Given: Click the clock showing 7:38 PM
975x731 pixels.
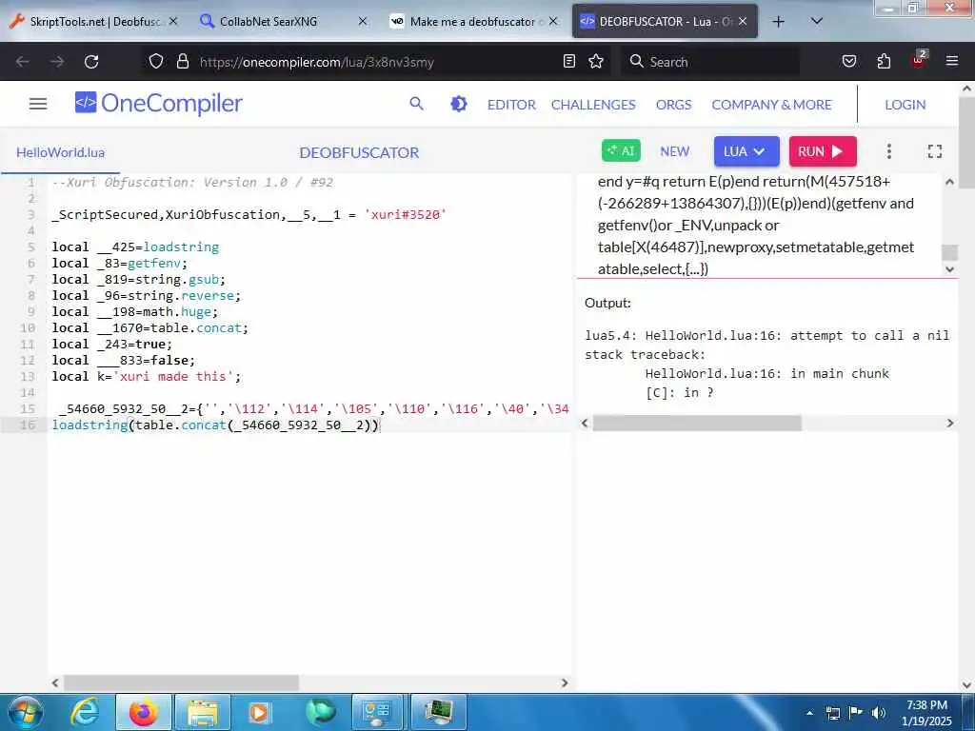Looking at the screenshot, I should [926, 705].
